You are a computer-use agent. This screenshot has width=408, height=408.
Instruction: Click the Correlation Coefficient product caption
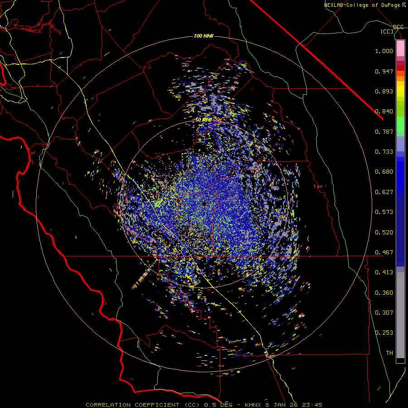pos(204,405)
